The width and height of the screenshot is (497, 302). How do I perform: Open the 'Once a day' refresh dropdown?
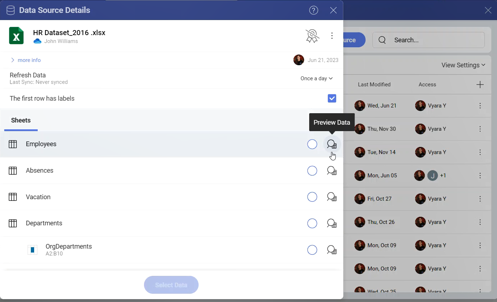[317, 78]
